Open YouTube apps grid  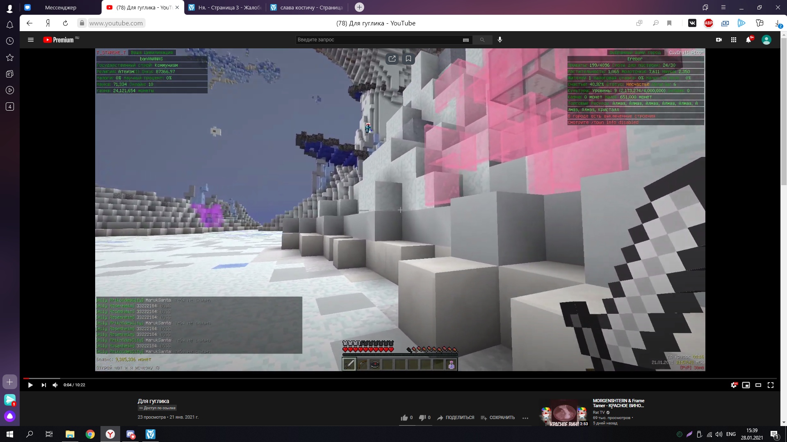[734, 40]
